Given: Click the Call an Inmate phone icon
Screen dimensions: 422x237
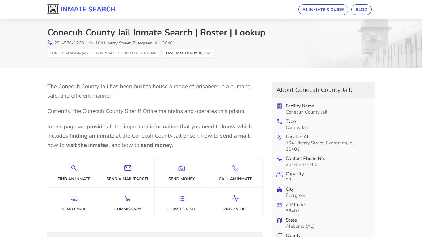Looking at the screenshot, I should [235, 168].
